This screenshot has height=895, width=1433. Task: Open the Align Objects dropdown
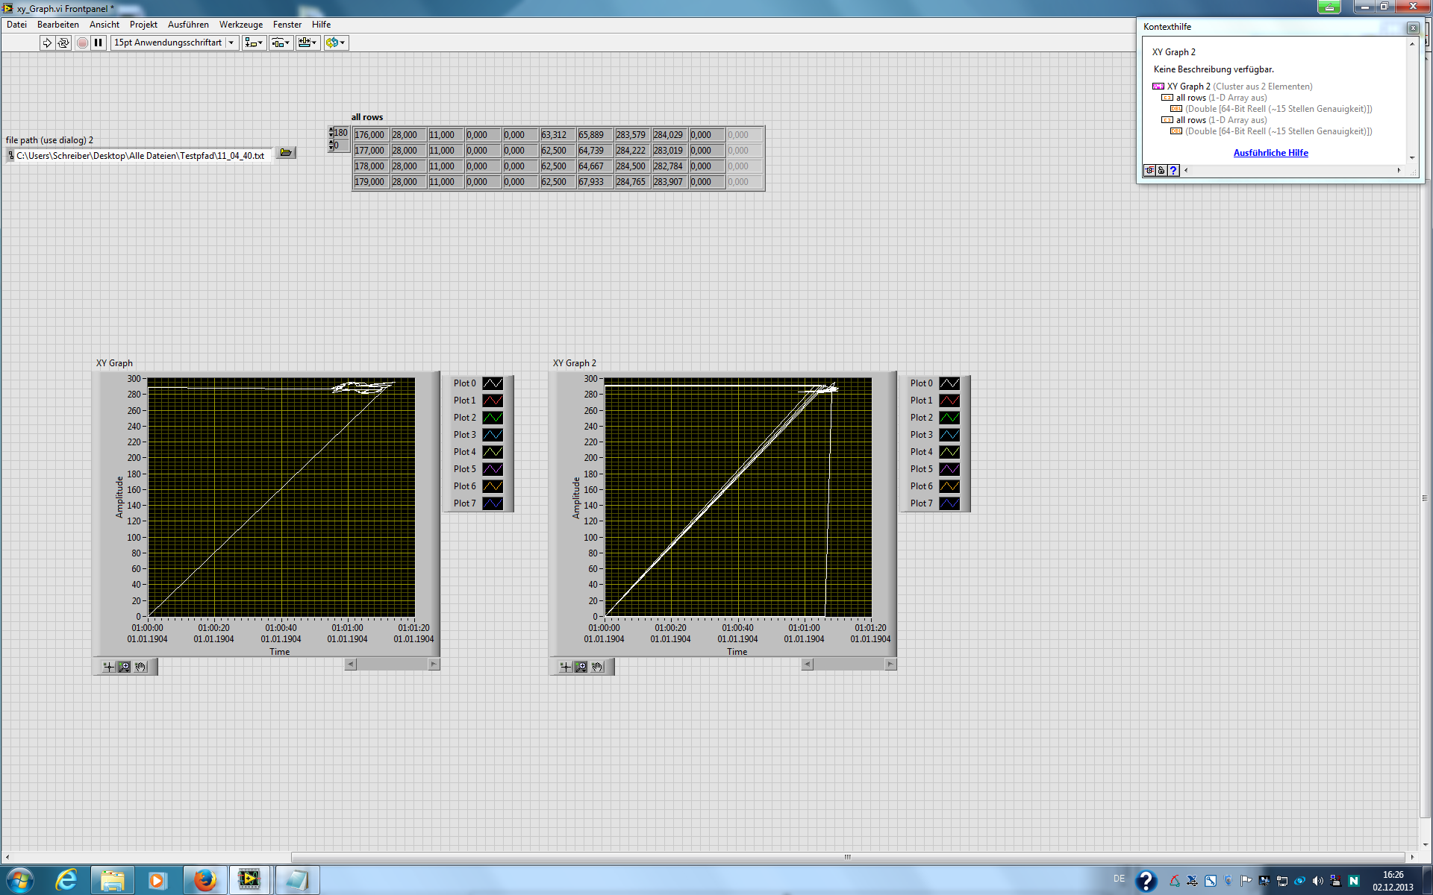point(254,43)
